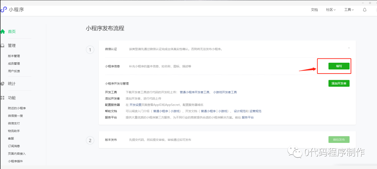Click the green 填写 button

339,66
